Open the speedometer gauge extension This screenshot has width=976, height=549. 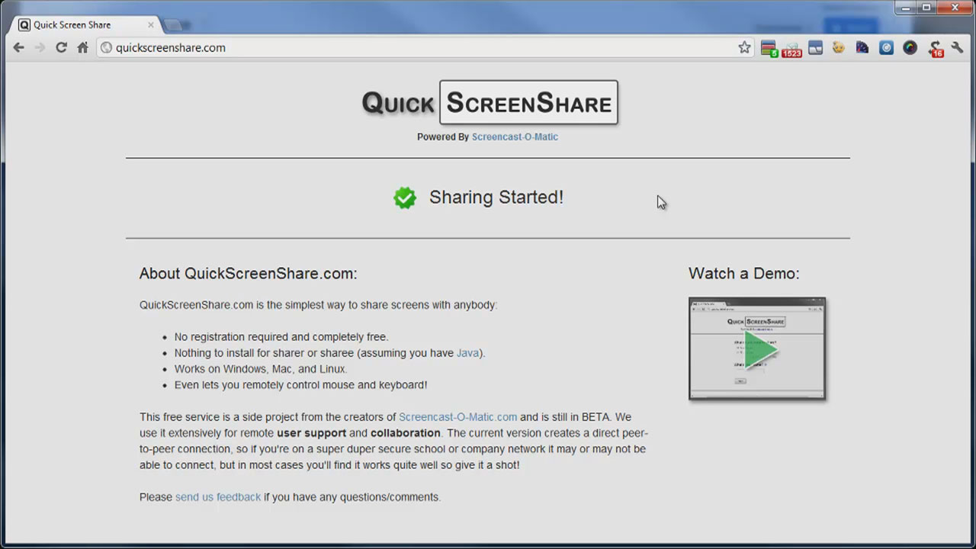tap(862, 47)
